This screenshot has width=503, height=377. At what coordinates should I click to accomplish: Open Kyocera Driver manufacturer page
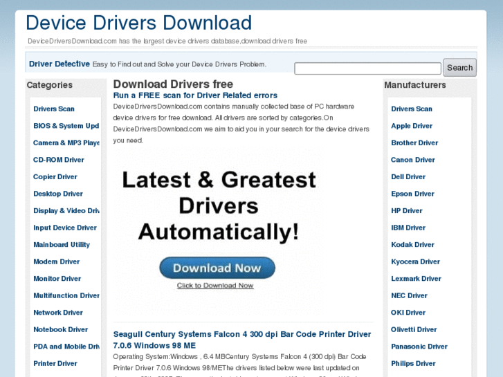pos(415,262)
